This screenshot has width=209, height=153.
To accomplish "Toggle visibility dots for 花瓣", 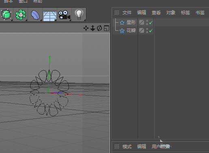I will click(x=147, y=30).
